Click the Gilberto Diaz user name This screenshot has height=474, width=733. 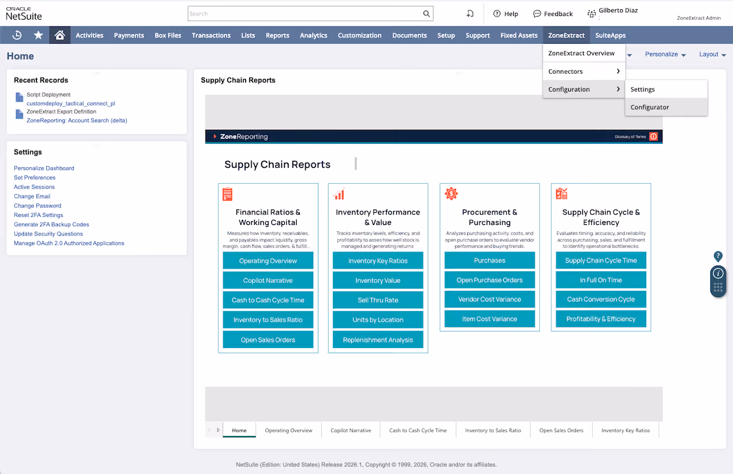tap(618, 10)
